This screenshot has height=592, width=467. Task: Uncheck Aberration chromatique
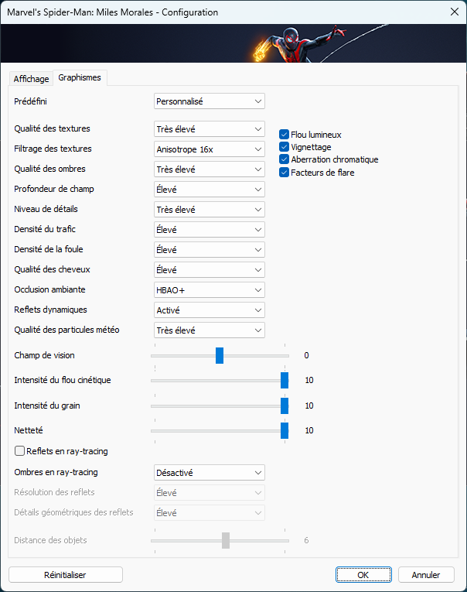pyautogui.click(x=284, y=159)
